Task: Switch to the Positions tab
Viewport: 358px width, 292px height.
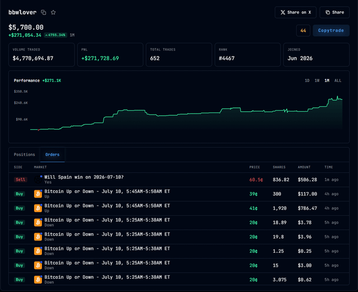Action: (25, 154)
